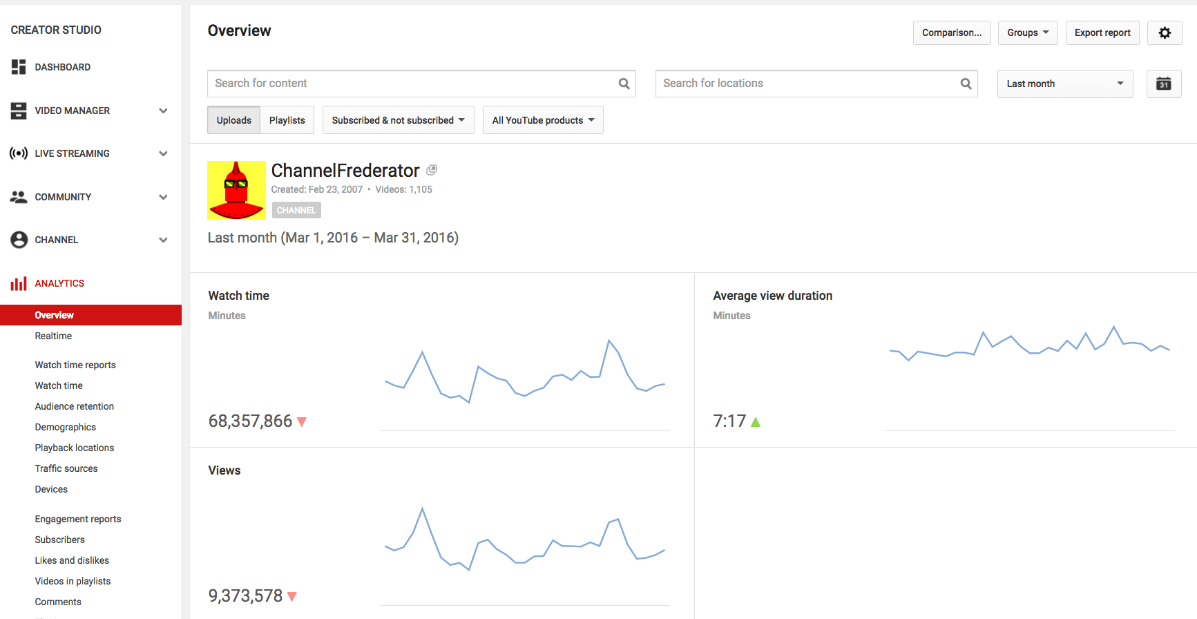Open the Analytics section label
Viewport: 1197px width, 619px height.
(59, 283)
